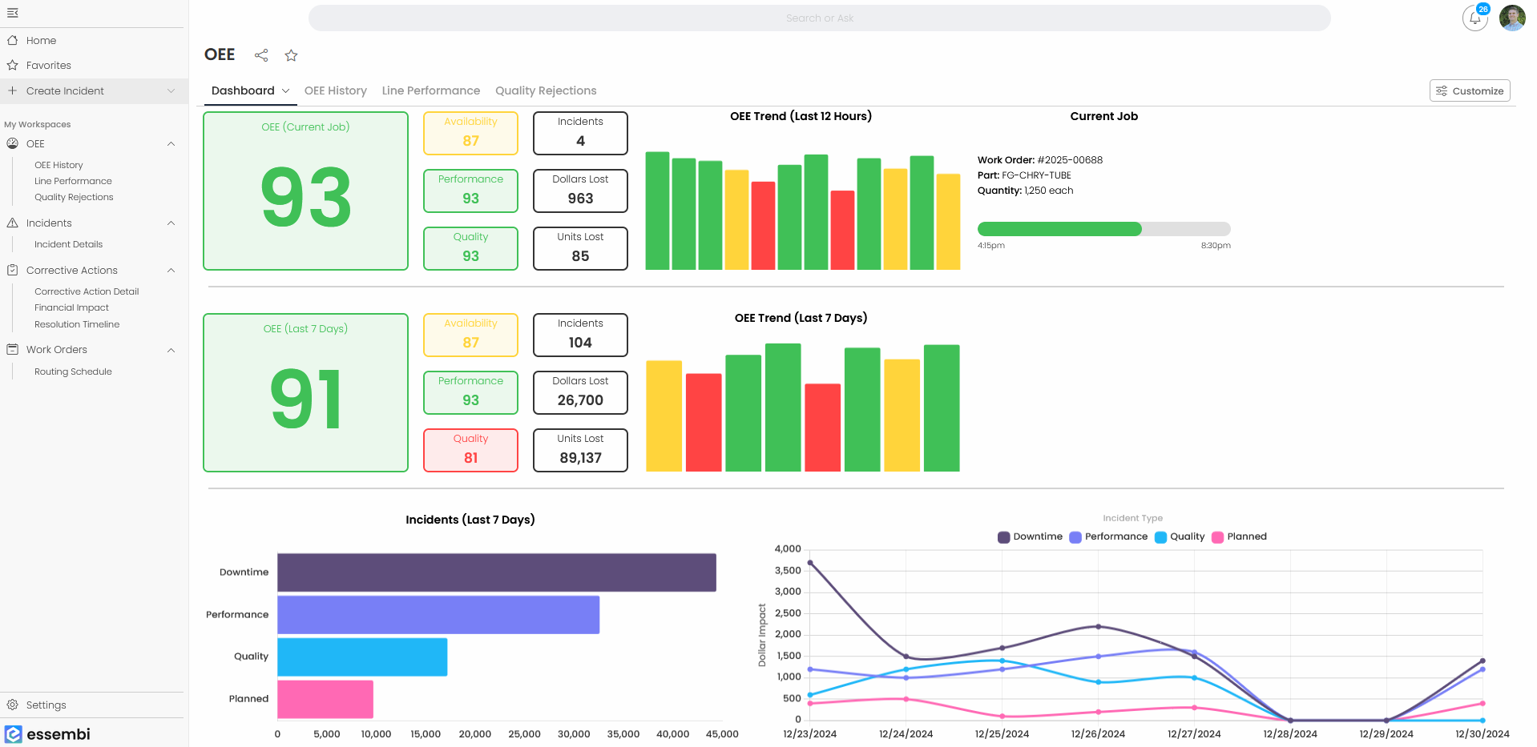
Task: Collapse the sidebar using the menu icon
Action: tap(12, 13)
